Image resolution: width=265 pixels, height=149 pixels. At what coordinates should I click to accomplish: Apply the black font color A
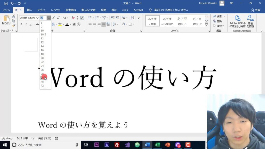pos(67,24)
